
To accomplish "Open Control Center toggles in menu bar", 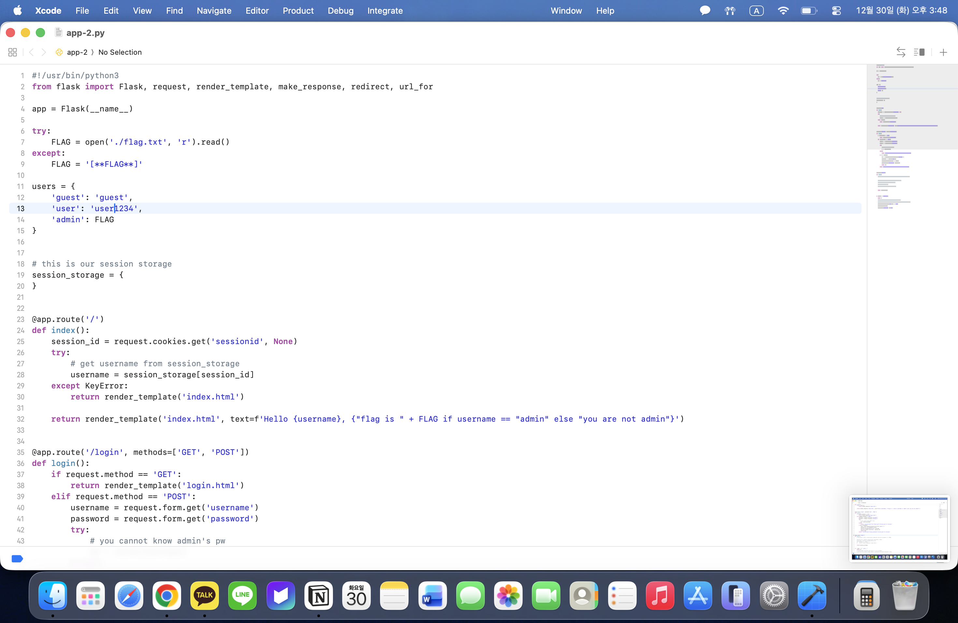I will (836, 11).
